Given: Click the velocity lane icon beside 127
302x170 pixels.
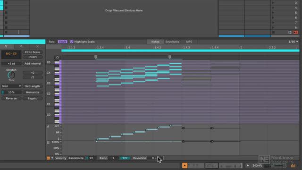Looking at the screenshot, I should click(48, 127).
